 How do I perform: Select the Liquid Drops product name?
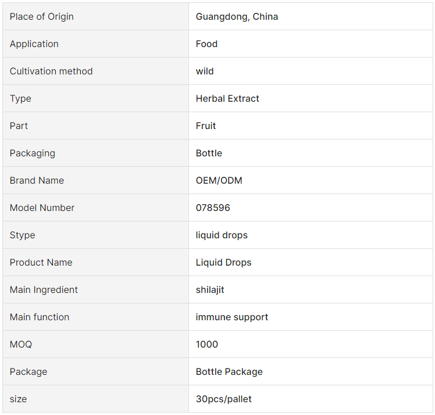click(223, 263)
